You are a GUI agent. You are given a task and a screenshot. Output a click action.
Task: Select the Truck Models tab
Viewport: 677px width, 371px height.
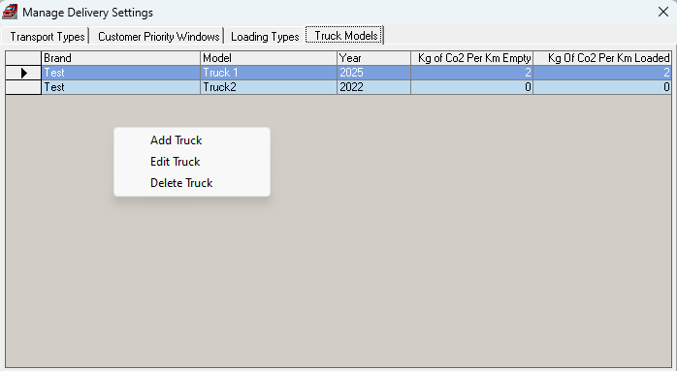[345, 36]
